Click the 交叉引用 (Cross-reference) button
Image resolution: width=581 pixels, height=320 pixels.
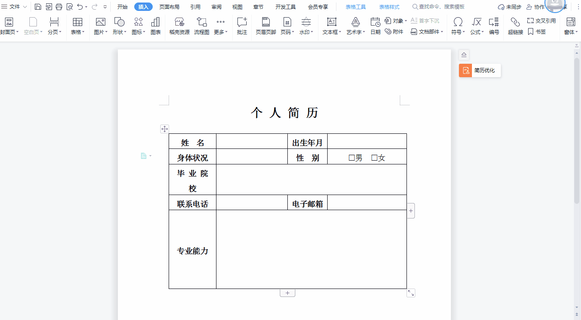[x=542, y=21]
